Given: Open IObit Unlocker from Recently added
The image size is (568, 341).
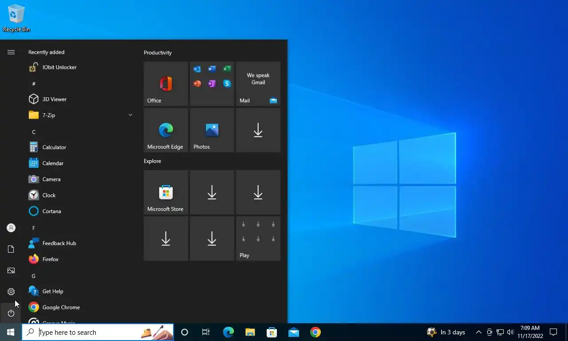Looking at the screenshot, I should click(x=81, y=67).
